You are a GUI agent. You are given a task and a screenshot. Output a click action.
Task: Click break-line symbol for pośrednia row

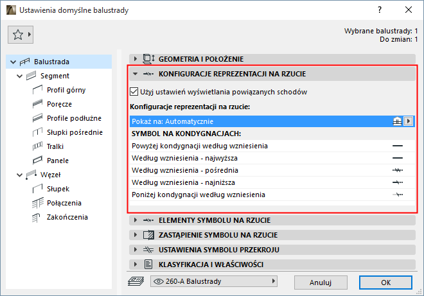click(x=398, y=170)
